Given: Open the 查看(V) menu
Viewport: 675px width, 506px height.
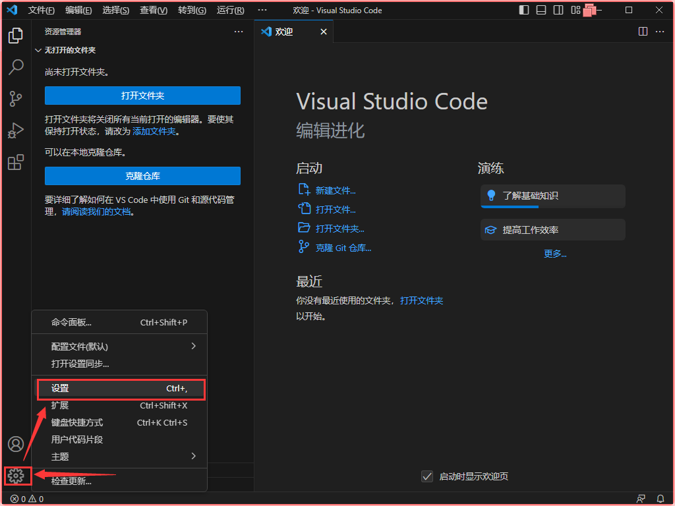Looking at the screenshot, I should click(154, 10).
